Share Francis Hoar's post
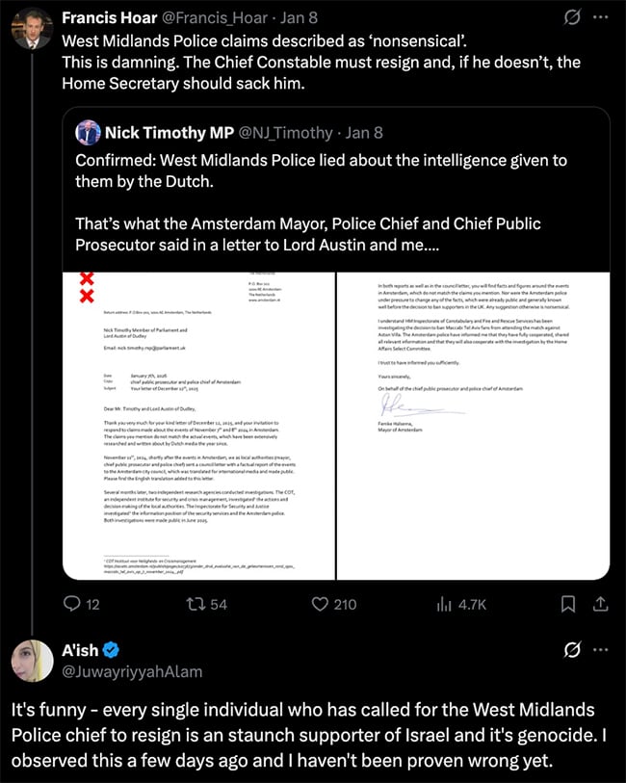The width and height of the screenshot is (626, 783). click(598, 604)
